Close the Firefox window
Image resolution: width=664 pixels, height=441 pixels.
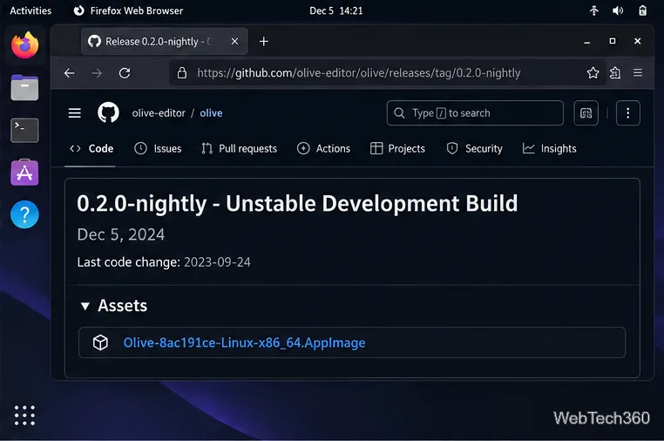point(637,41)
